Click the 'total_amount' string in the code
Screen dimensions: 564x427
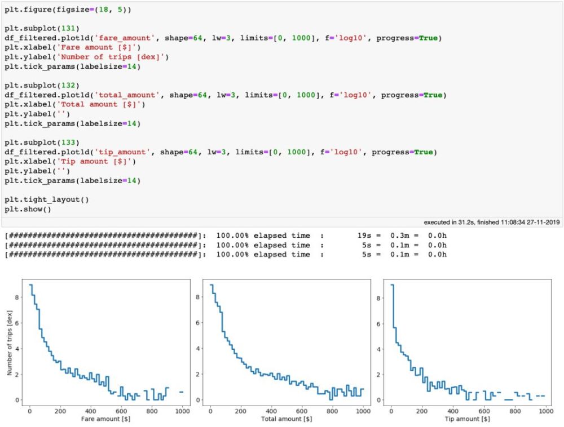coord(126,95)
